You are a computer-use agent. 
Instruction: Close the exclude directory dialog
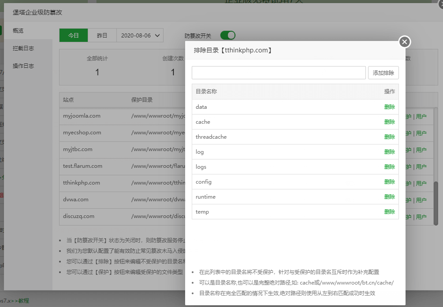coord(405,42)
